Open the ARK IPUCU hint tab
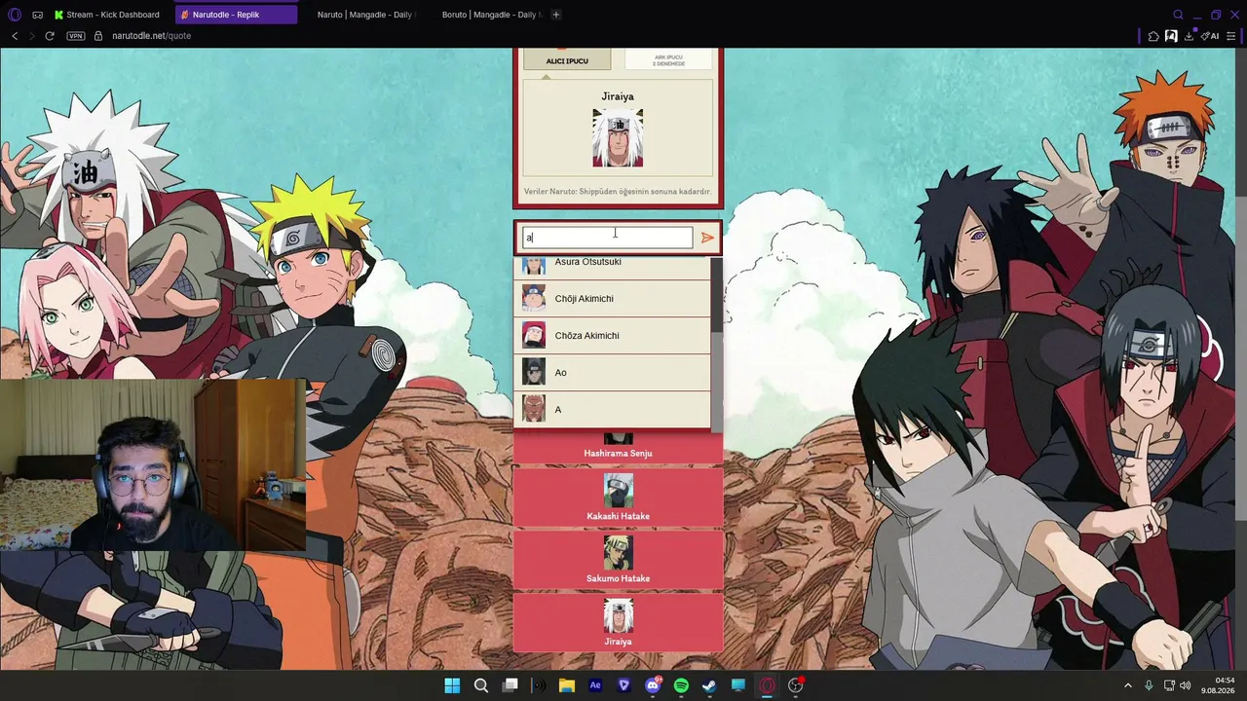Screen dimensions: 1247x701 coord(668,60)
